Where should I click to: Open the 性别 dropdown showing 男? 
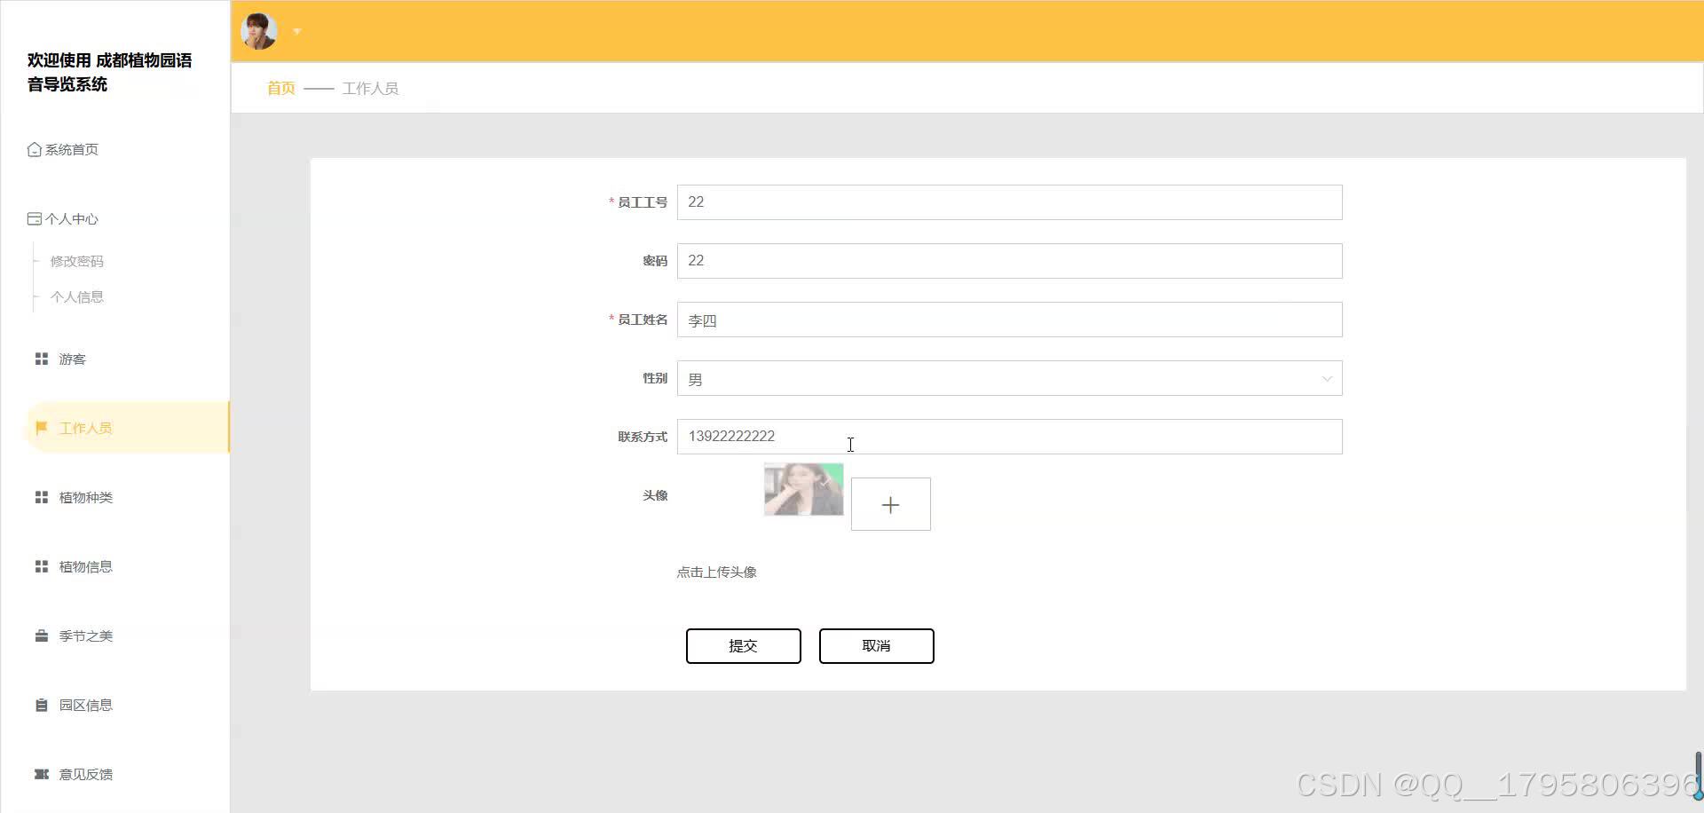[1009, 378]
